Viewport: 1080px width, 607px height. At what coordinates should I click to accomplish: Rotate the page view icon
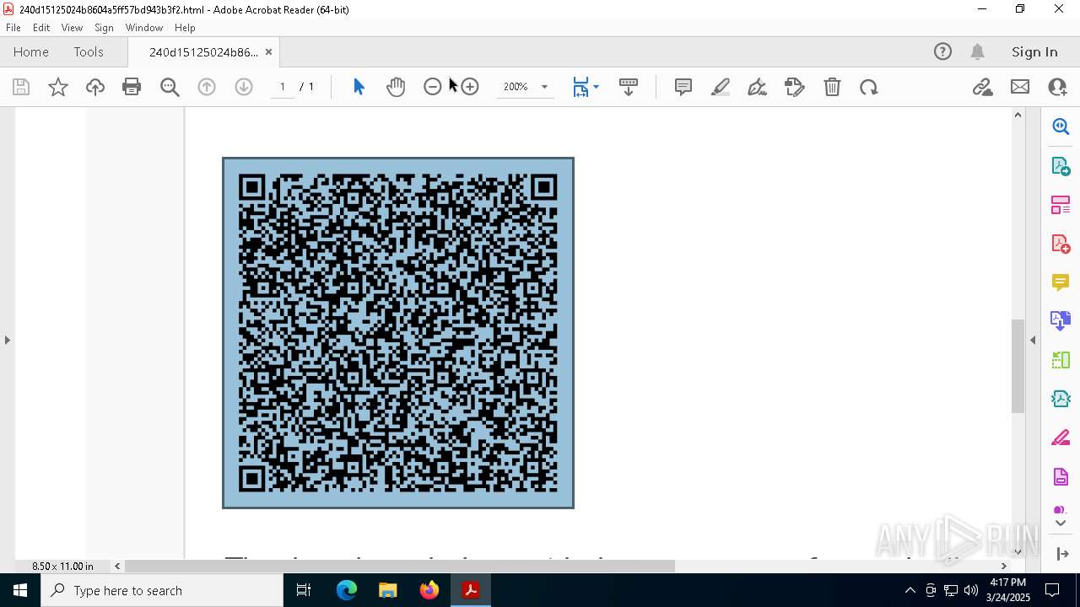point(869,87)
